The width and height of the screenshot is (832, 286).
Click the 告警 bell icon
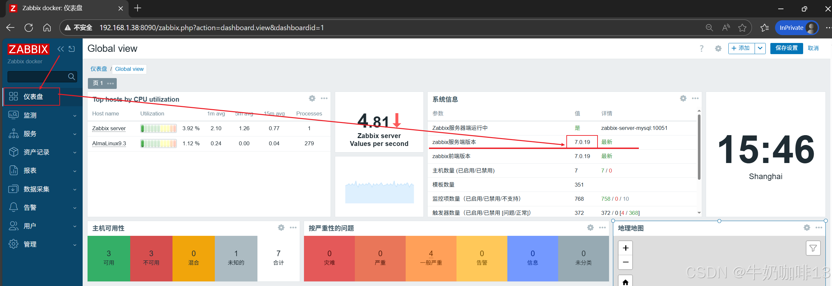point(13,207)
